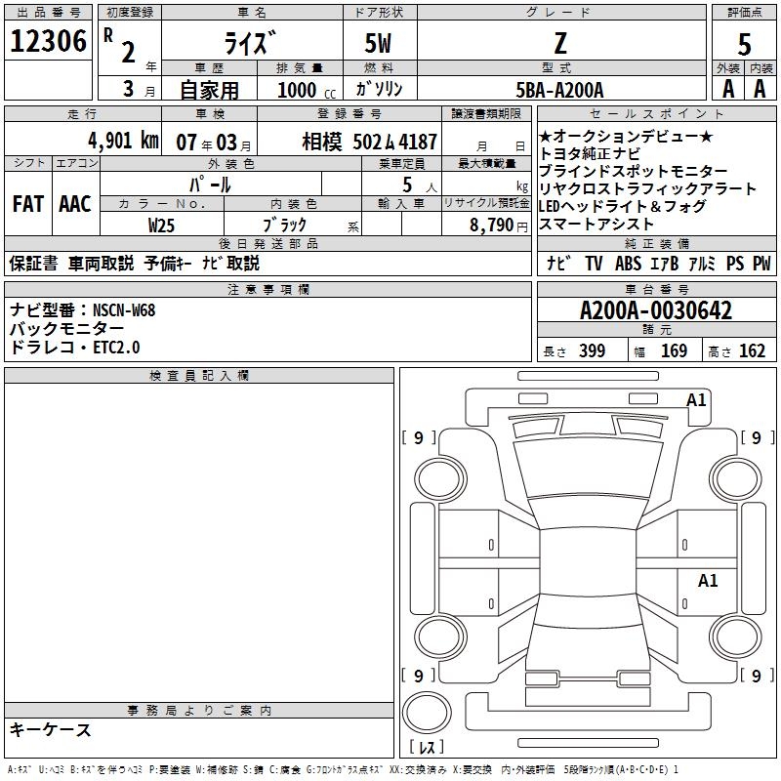Select the overall evaluation score 5
The height and width of the screenshot is (781, 781).
[x=744, y=43]
